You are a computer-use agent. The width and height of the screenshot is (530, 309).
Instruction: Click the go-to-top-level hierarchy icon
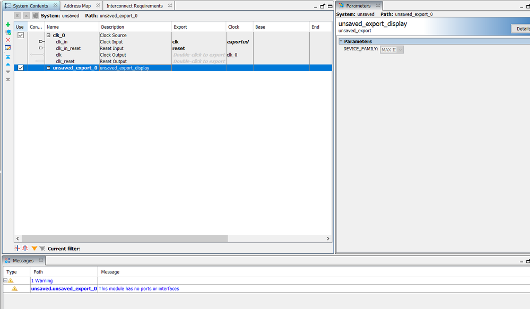click(x=17, y=15)
